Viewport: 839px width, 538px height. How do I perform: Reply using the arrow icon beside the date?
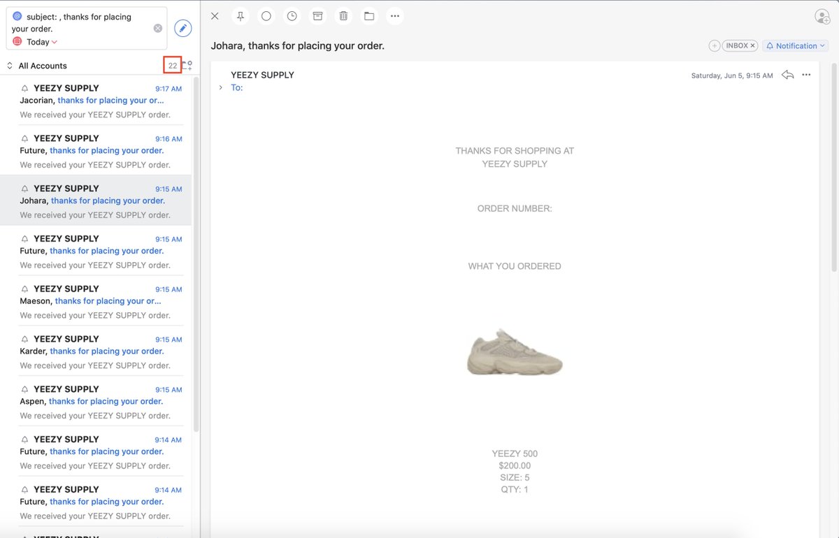tap(788, 75)
